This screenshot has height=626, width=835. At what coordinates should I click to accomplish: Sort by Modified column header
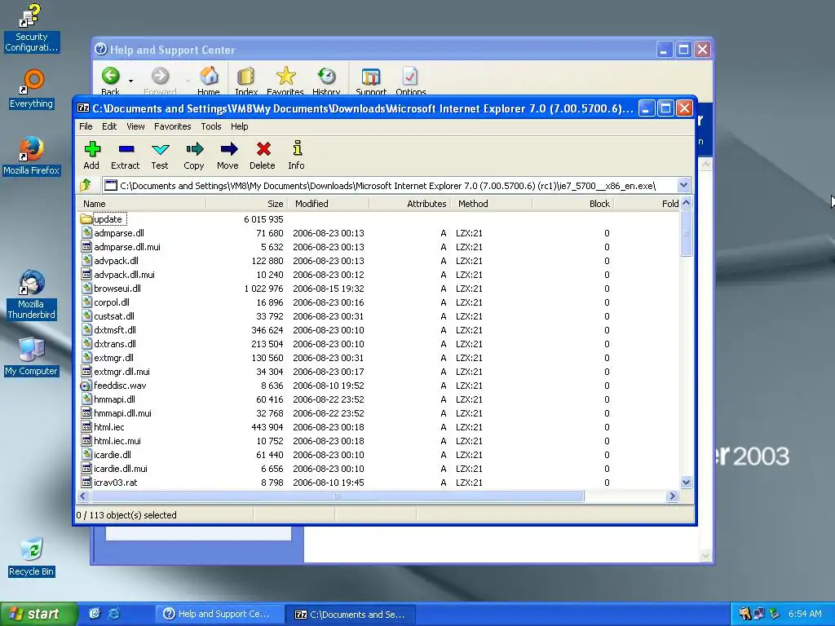[x=329, y=204]
